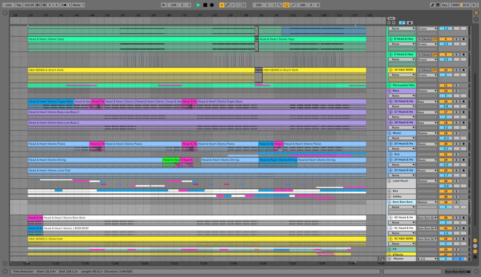Toggle the Punch-In switch
This screenshot has height=277, width=481.
click(280, 5)
